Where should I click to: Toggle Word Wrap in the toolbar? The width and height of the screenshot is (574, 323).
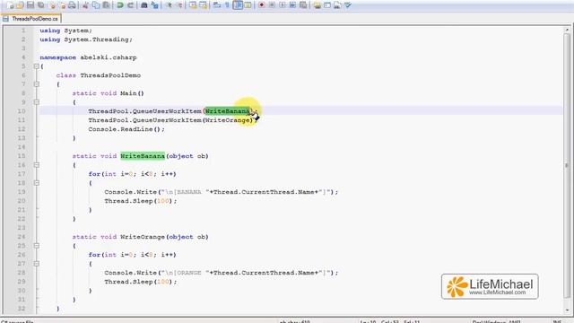point(217,5)
